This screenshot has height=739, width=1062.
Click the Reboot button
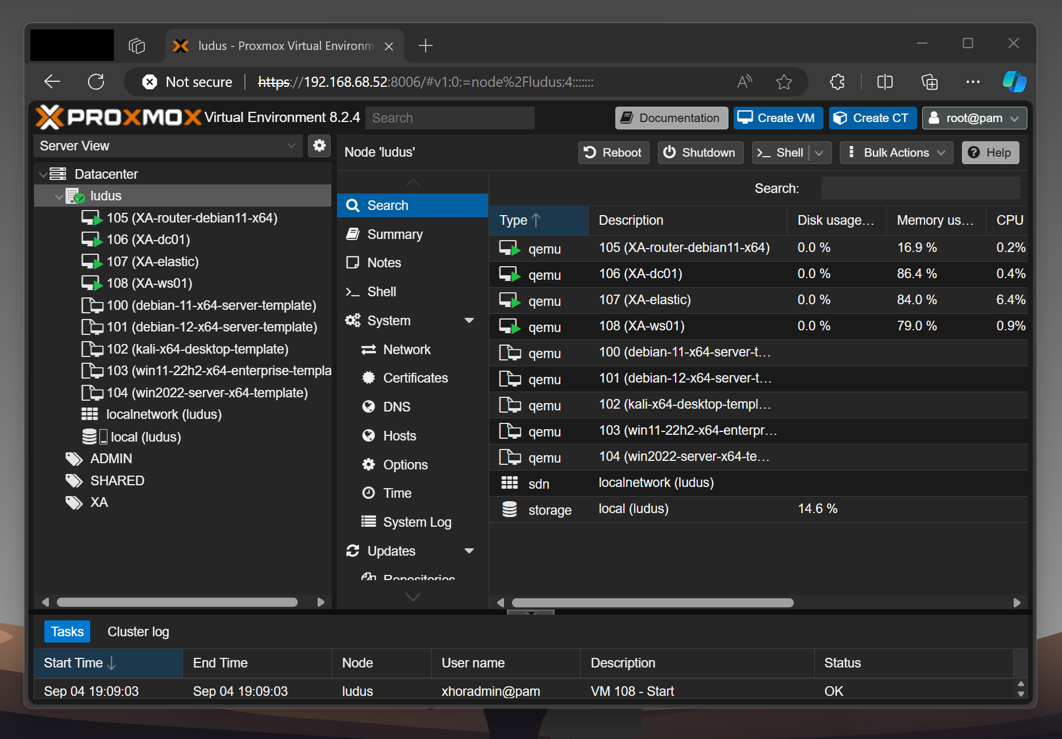(613, 153)
